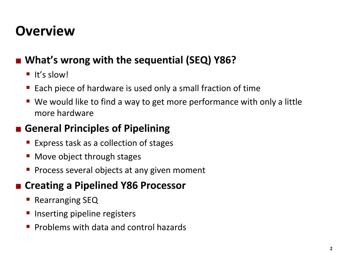
Task: Click the 'more hardware' continuation line
Action: [64, 113]
